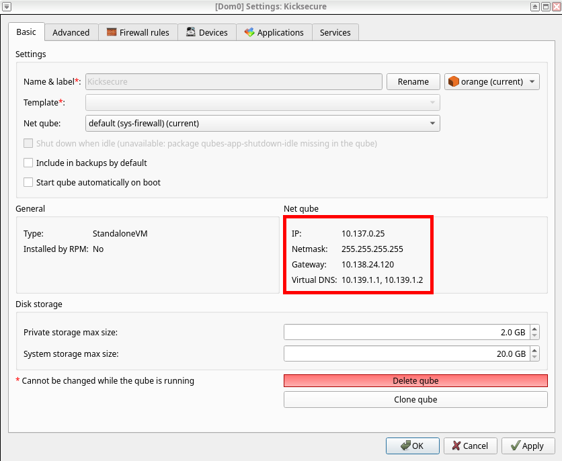Click the orange cube label icon
The width and height of the screenshot is (562, 461).
click(453, 82)
